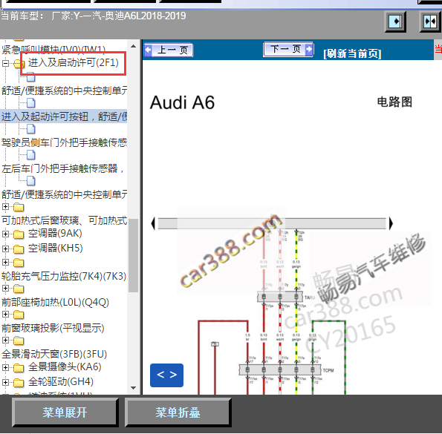Click folder icon above 全景滑动天窗
The height and width of the screenshot is (434, 442).
(x=19, y=341)
